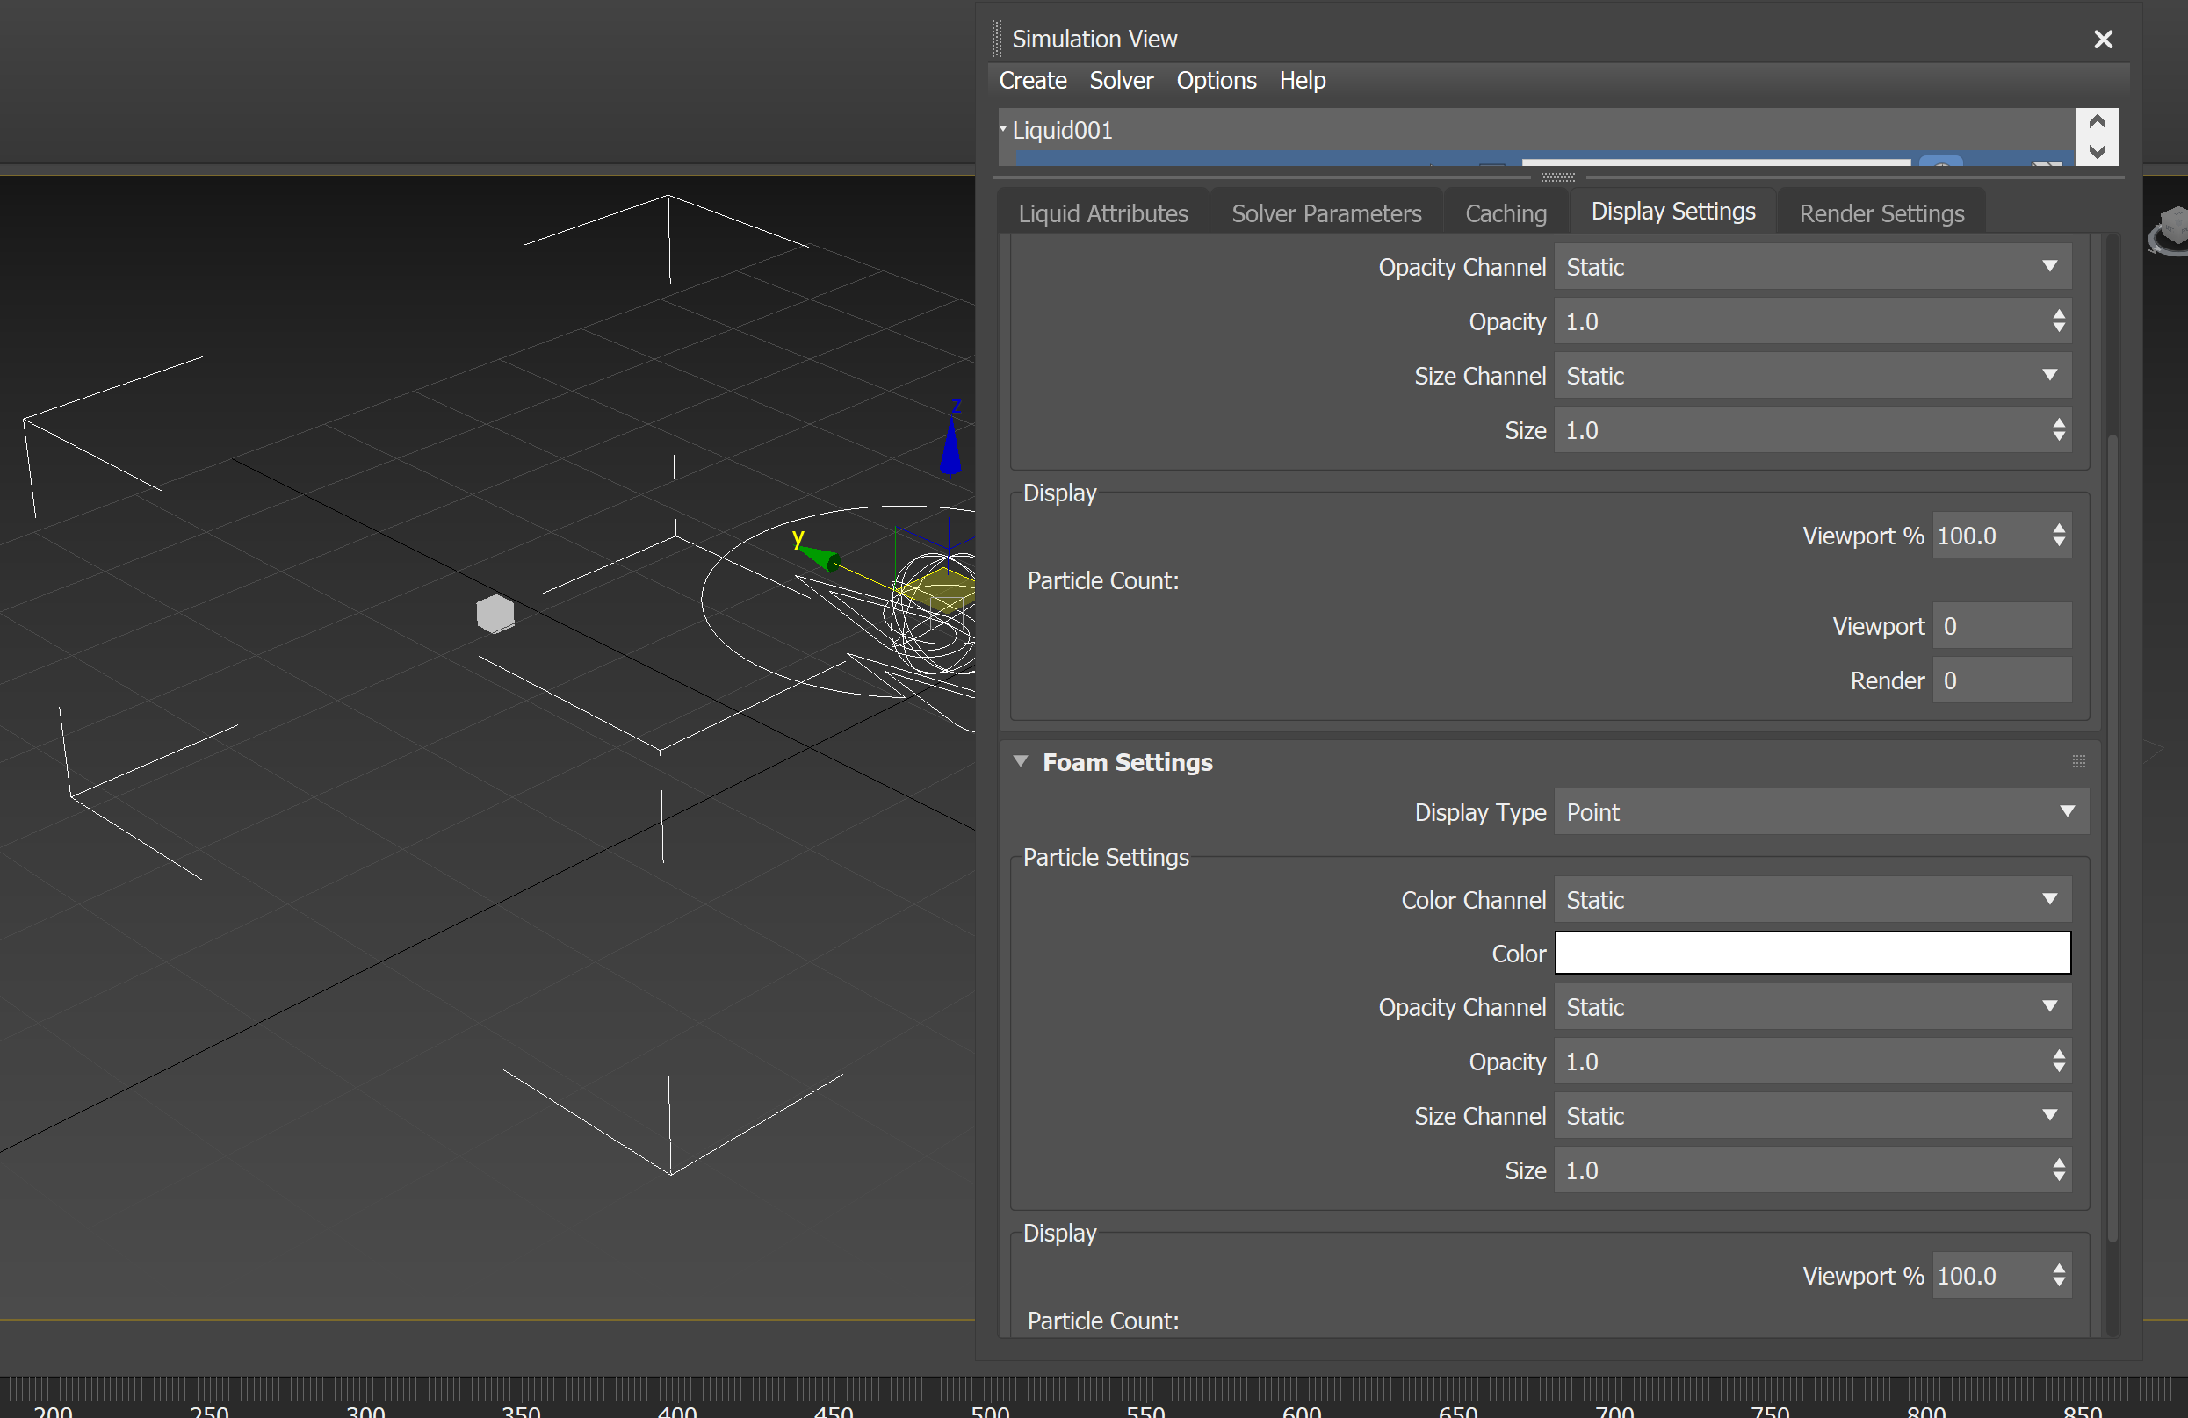Open Foam Settings Color Channel dropdown
This screenshot has width=2188, height=1418.
point(1811,900)
